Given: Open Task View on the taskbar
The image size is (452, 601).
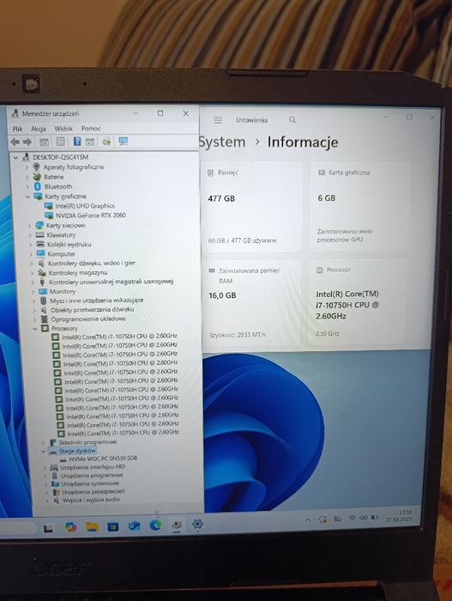Looking at the screenshot, I should click(x=48, y=529).
